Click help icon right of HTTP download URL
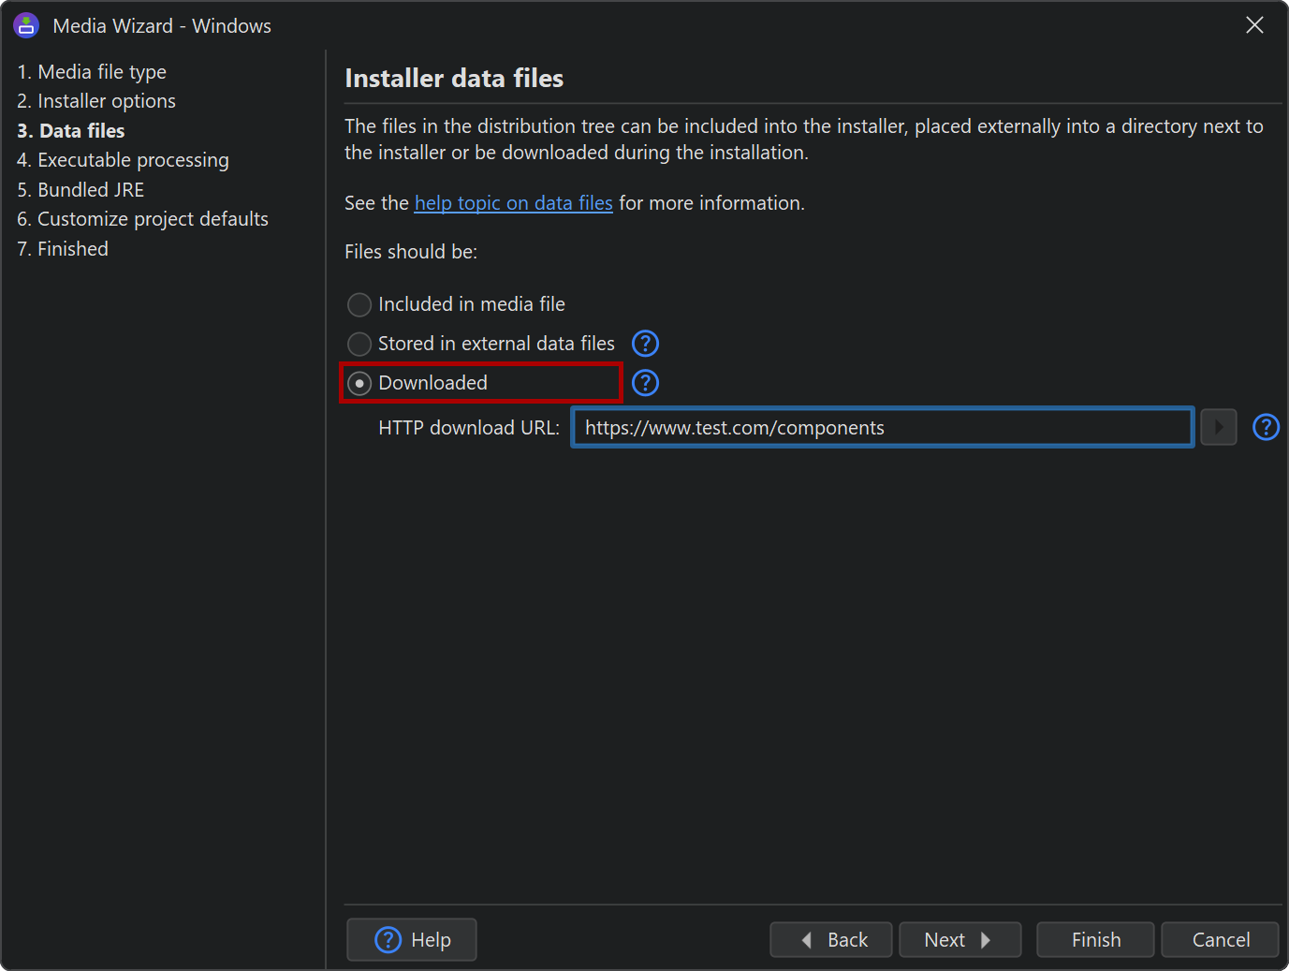 tap(1266, 427)
